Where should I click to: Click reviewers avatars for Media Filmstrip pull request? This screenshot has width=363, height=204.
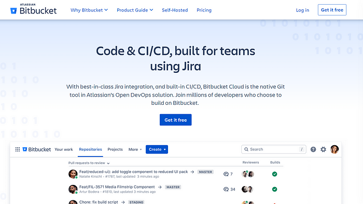247,189
